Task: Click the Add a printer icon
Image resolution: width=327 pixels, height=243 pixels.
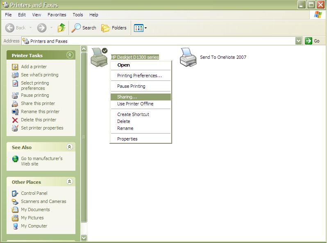Action: coord(15,67)
